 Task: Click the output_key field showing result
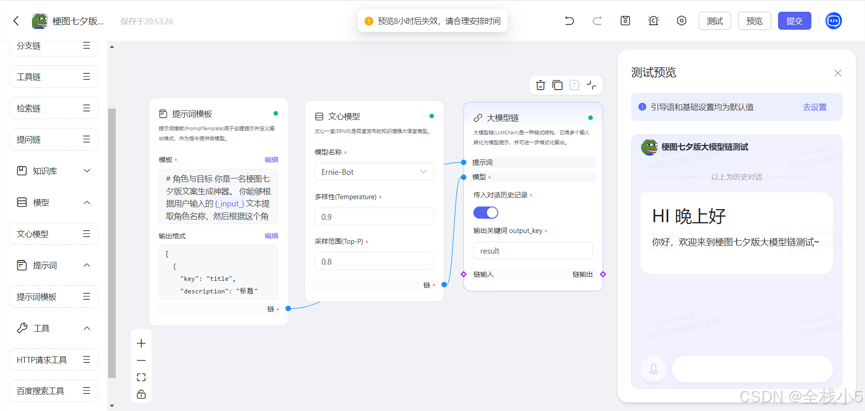point(533,251)
